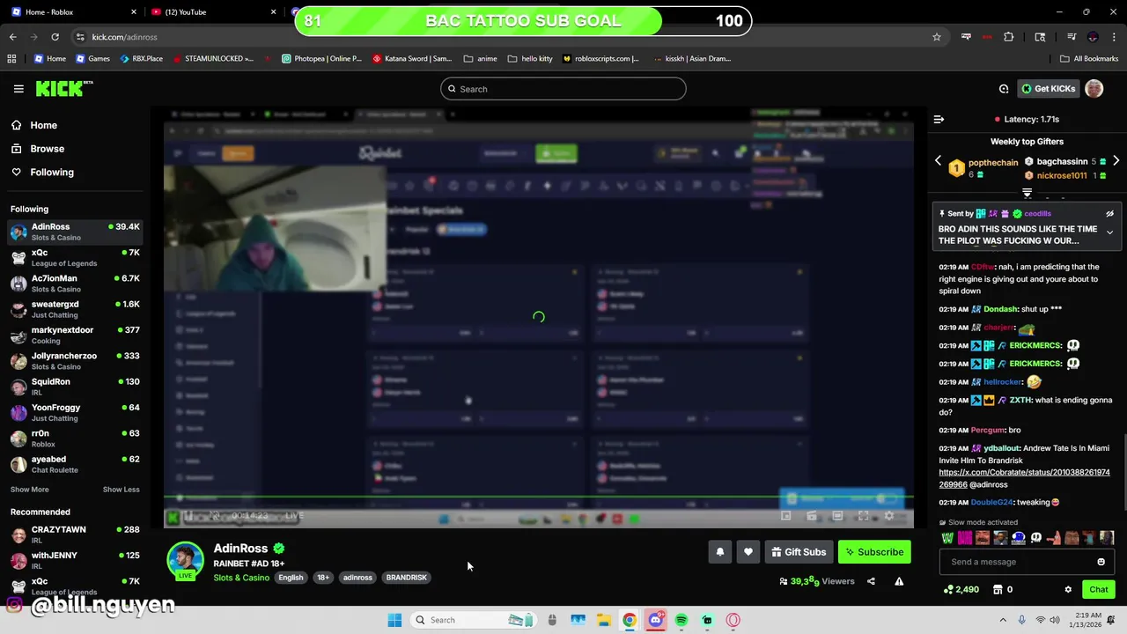The image size is (1127, 634).
Task: Click the 2,490 channel points balance
Action: pyautogui.click(x=961, y=590)
